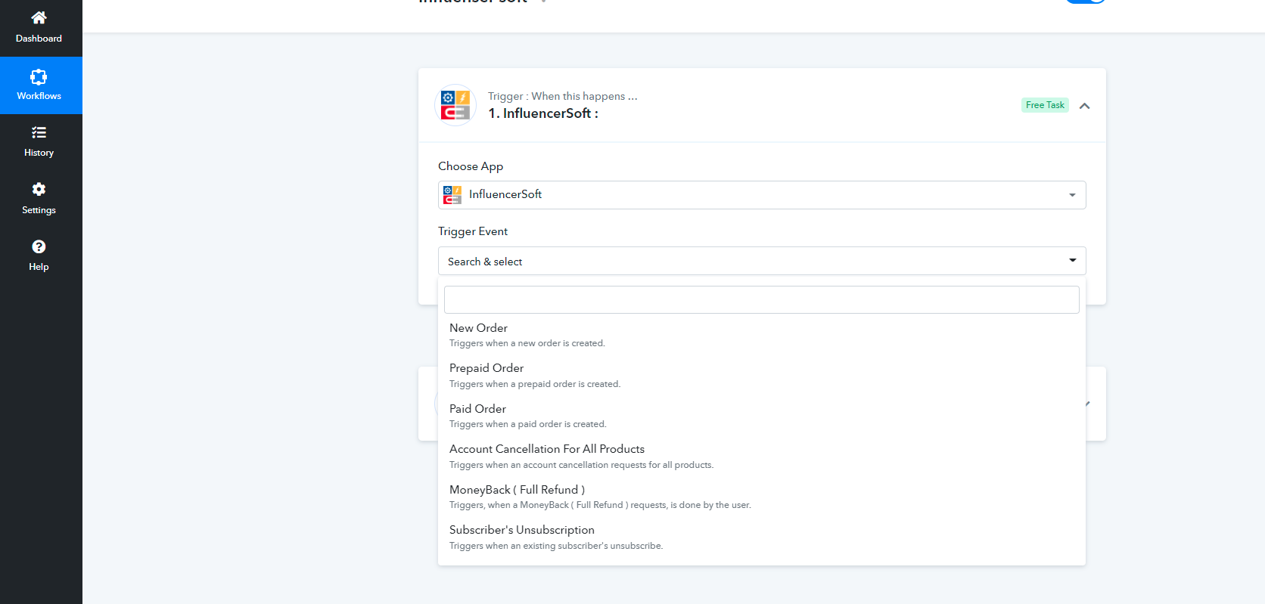Open the Workflows section
Screen dimensions: 1265x604
tap(39, 85)
